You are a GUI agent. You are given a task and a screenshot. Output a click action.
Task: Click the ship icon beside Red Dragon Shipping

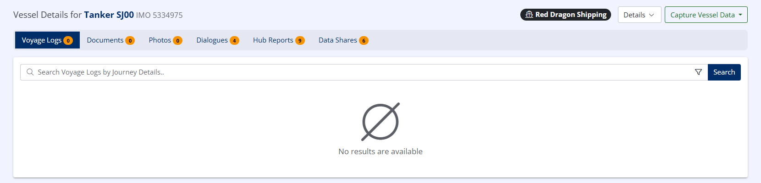pyautogui.click(x=529, y=15)
